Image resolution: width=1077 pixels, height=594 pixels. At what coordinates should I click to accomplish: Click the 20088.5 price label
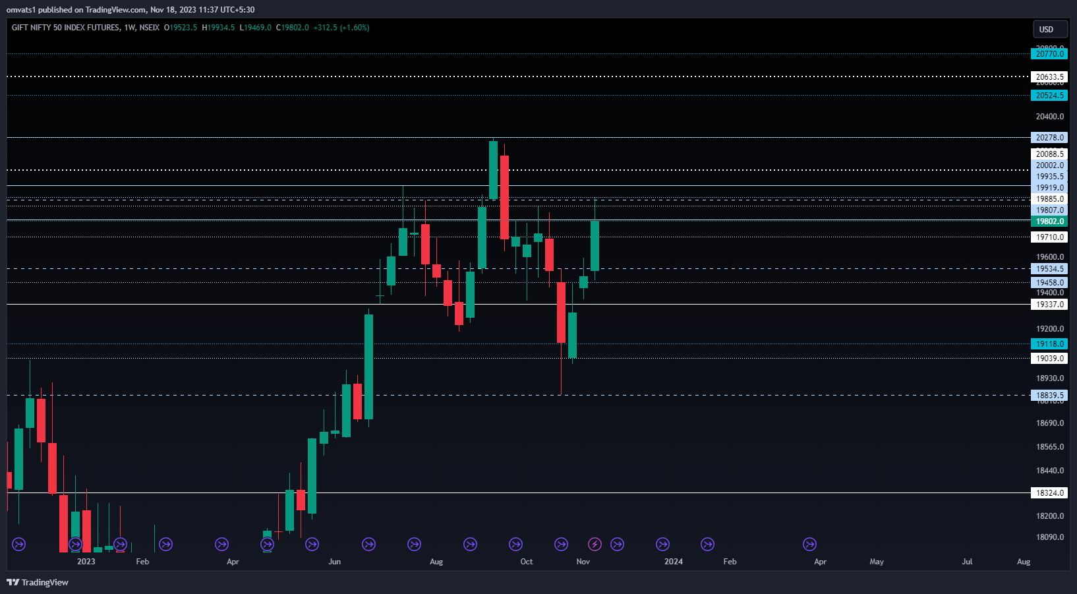pyautogui.click(x=1049, y=154)
